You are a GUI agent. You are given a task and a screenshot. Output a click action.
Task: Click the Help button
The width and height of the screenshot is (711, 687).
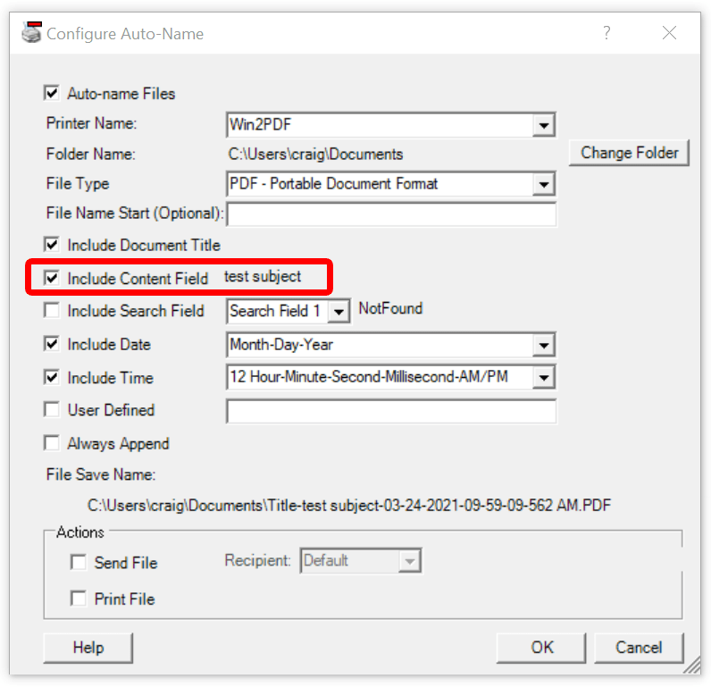point(88,648)
